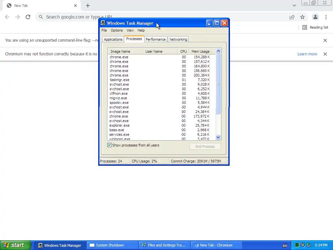The image size is (333, 250).
Task: Open Task Manager Options menu
Action: [117, 30]
